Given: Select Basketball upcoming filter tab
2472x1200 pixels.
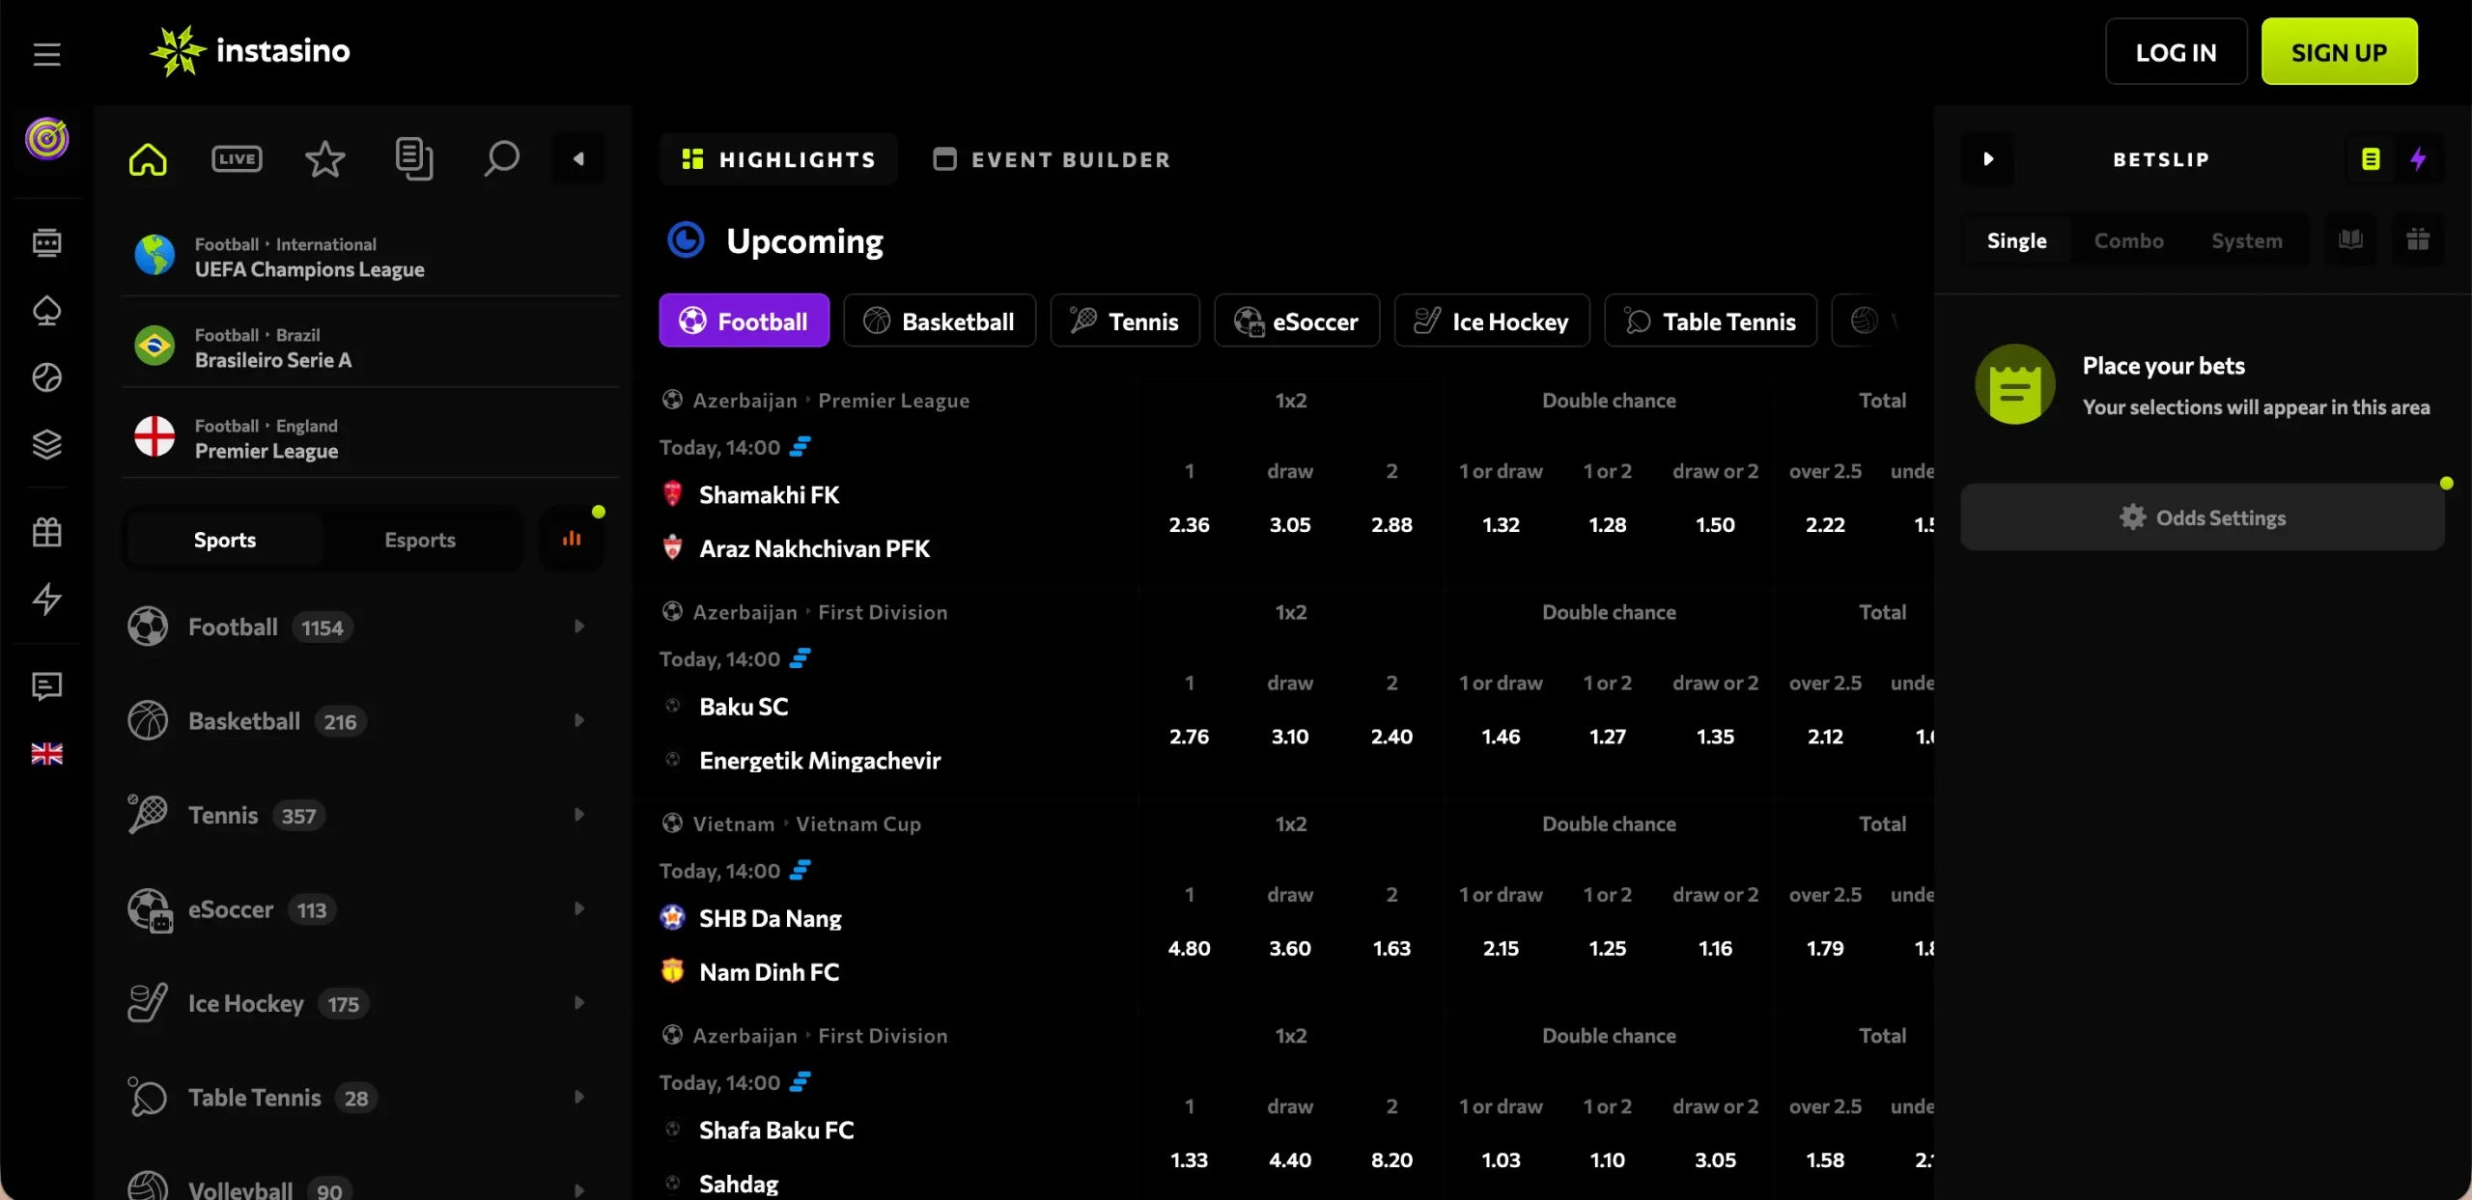Looking at the screenshot, I should pyautogui.click(x=939, y=321).
